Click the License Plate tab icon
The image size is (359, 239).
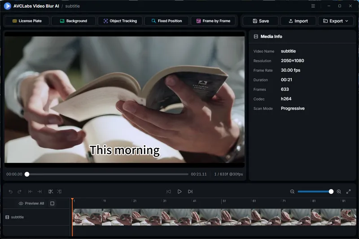(x=15, y=21)
